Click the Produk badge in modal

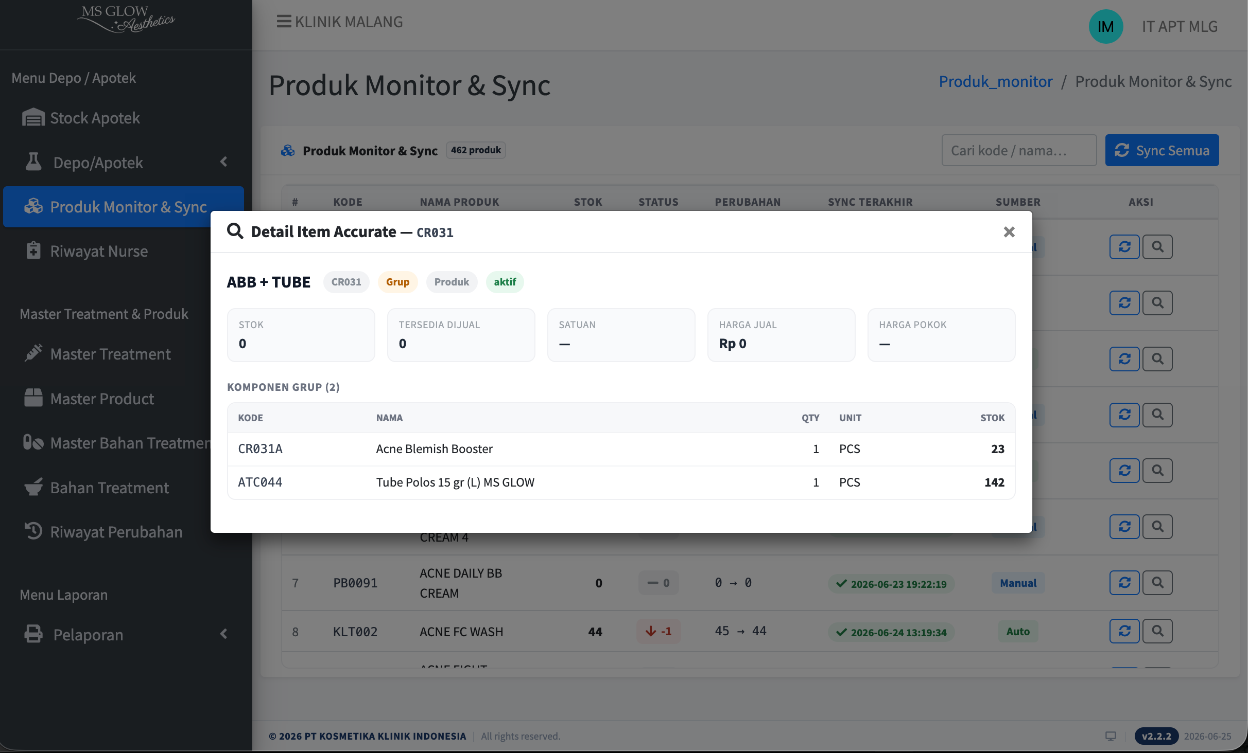click(x=452, y=282)
